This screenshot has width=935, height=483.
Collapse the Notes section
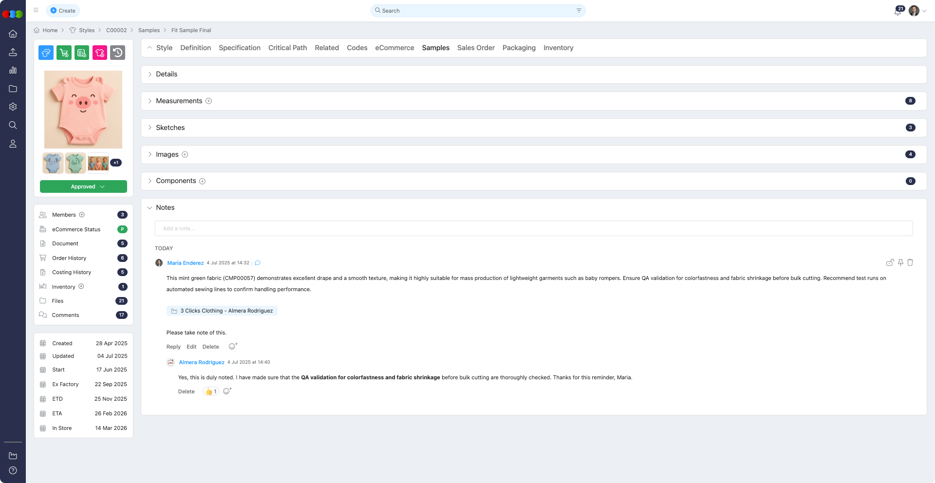point(150,207)
